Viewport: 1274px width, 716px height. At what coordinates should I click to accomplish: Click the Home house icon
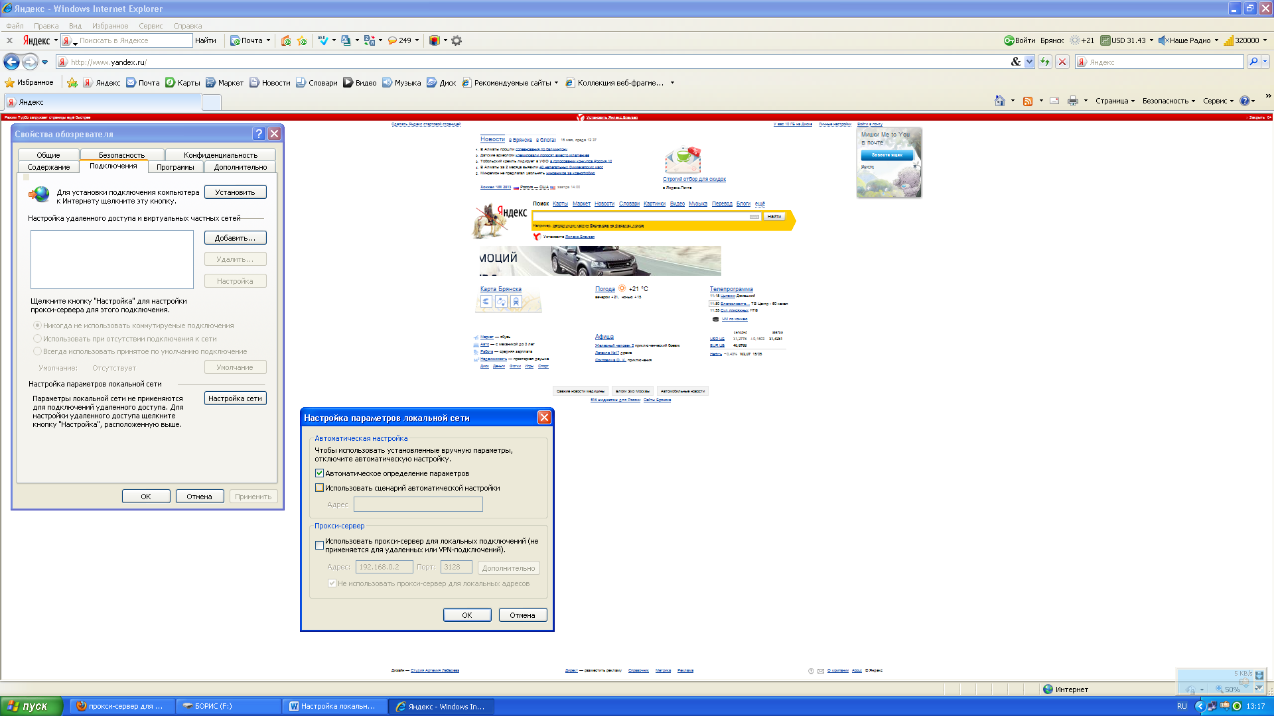click(1000, 101)
